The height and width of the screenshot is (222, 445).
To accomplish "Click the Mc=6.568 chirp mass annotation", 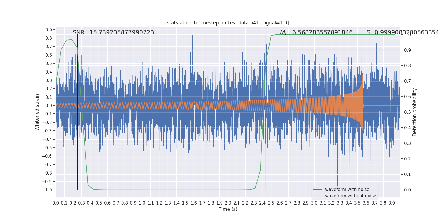I will click(316, 32).
